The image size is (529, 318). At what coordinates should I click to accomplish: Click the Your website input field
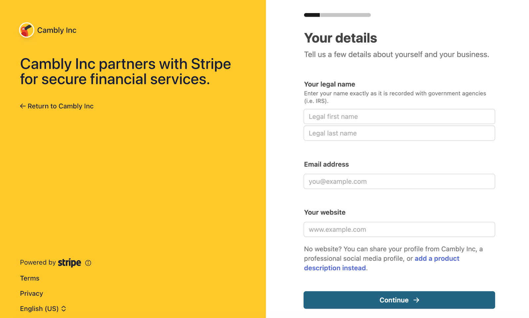pos(399,230)
